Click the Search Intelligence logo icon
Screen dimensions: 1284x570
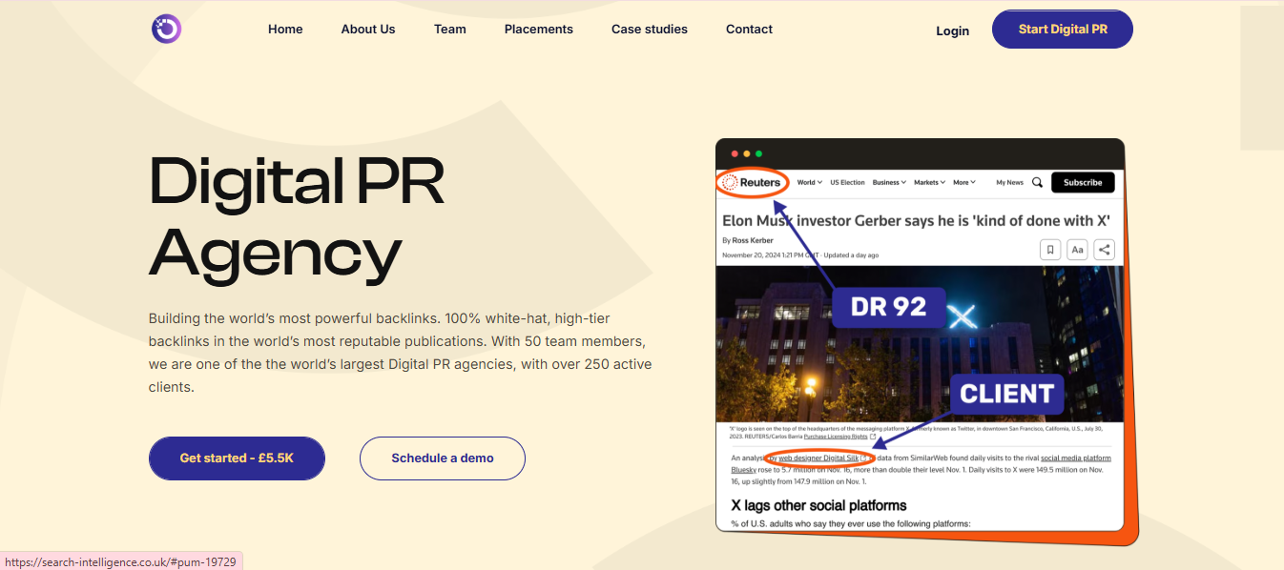pyautogui.click(x=166, y=29)
